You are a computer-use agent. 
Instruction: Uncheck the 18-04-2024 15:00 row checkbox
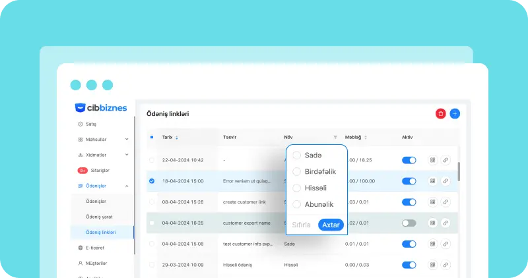tap(152, 181)
